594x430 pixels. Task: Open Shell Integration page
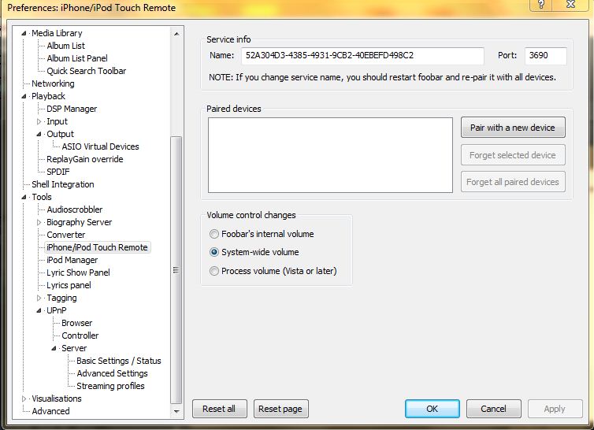tap(63, 184)
